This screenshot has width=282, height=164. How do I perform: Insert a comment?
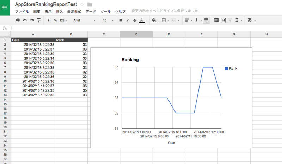[x=216, y=20]
